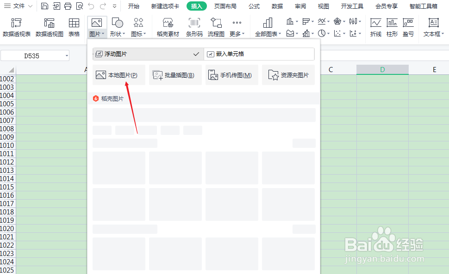Select row 1020 header

7,229
